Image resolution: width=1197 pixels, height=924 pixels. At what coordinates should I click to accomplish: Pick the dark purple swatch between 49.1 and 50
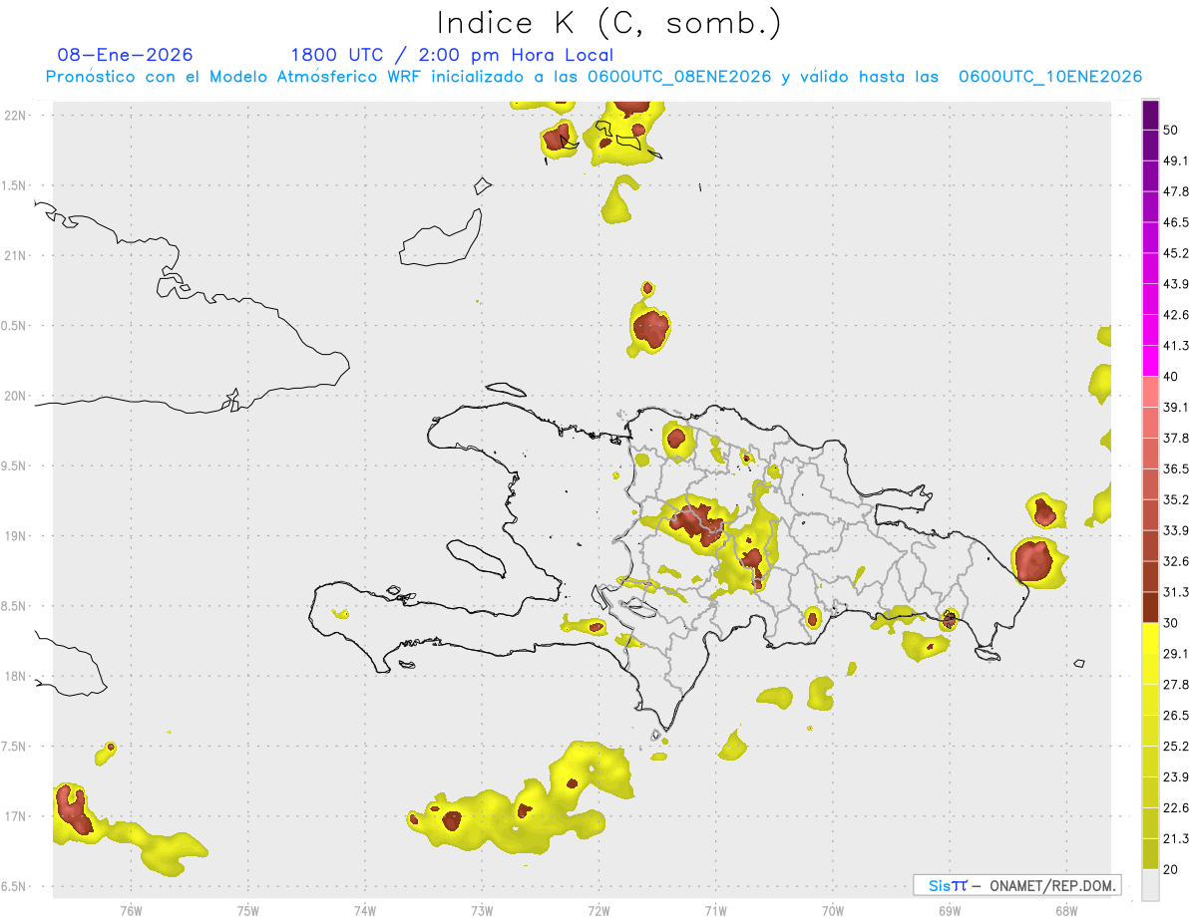click(x=1150, y=146)
